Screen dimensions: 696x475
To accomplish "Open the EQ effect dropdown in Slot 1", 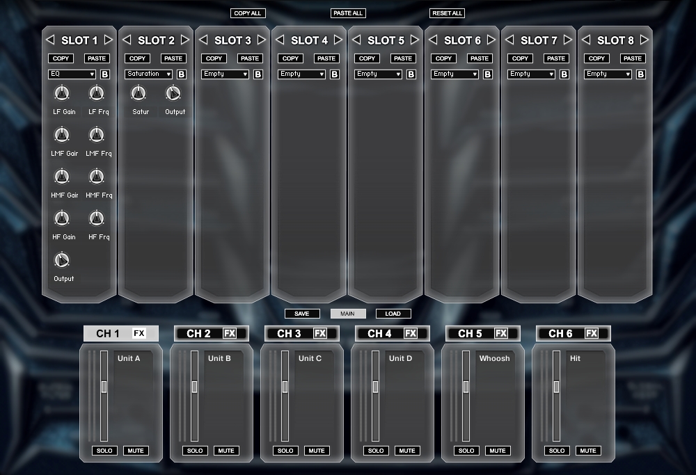I will (72, 74).
